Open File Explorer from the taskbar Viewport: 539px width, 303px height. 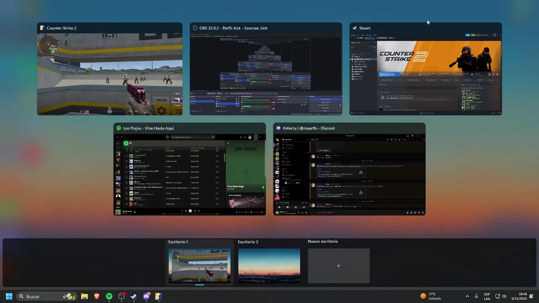[84, 296]
